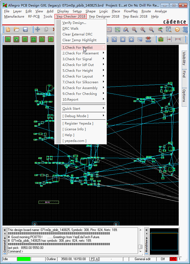
Task: Click the green grid toggle toolbar icon
Action: click(x=118, y=30)
